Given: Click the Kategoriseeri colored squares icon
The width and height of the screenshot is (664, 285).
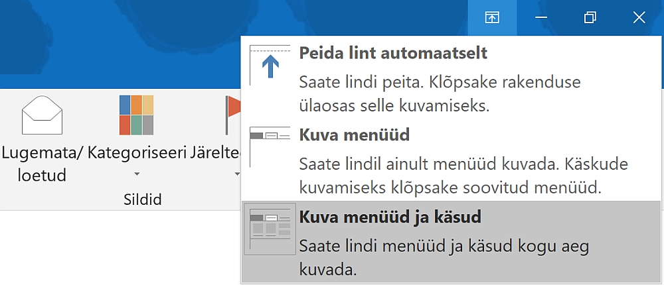Looking at the screenshot, I should click(x=136, y=115).
